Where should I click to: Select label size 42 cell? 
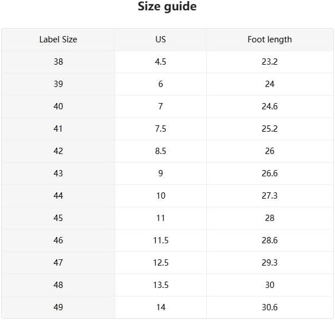coord(58,151)
